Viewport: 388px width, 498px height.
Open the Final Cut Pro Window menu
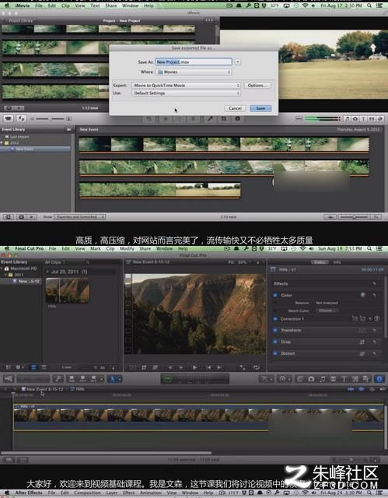[164, 249]
